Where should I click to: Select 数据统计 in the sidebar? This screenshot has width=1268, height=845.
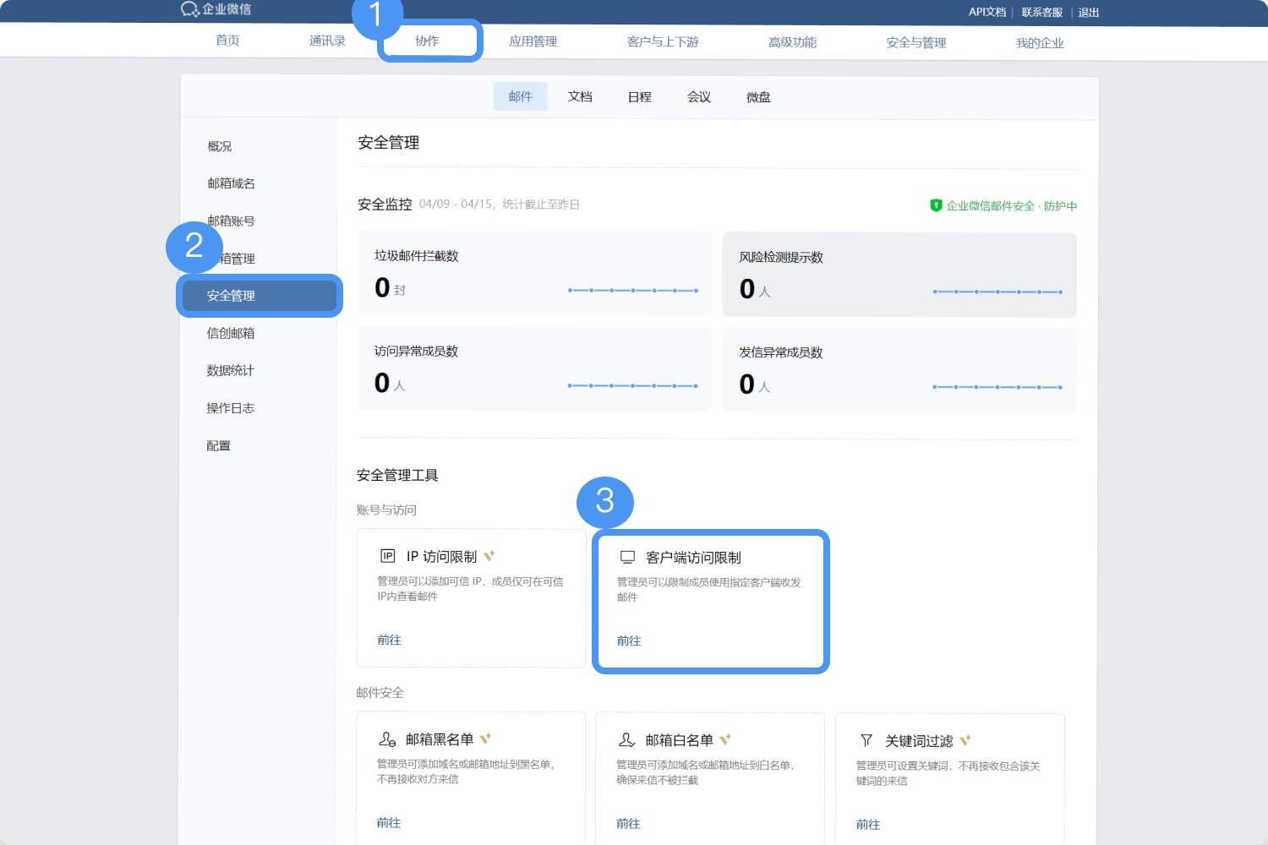(x=229, y=370)
